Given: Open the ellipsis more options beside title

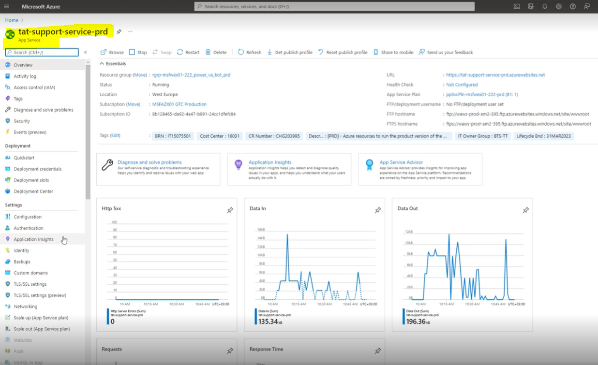Looking at the screenshot, I should (130, 32).
